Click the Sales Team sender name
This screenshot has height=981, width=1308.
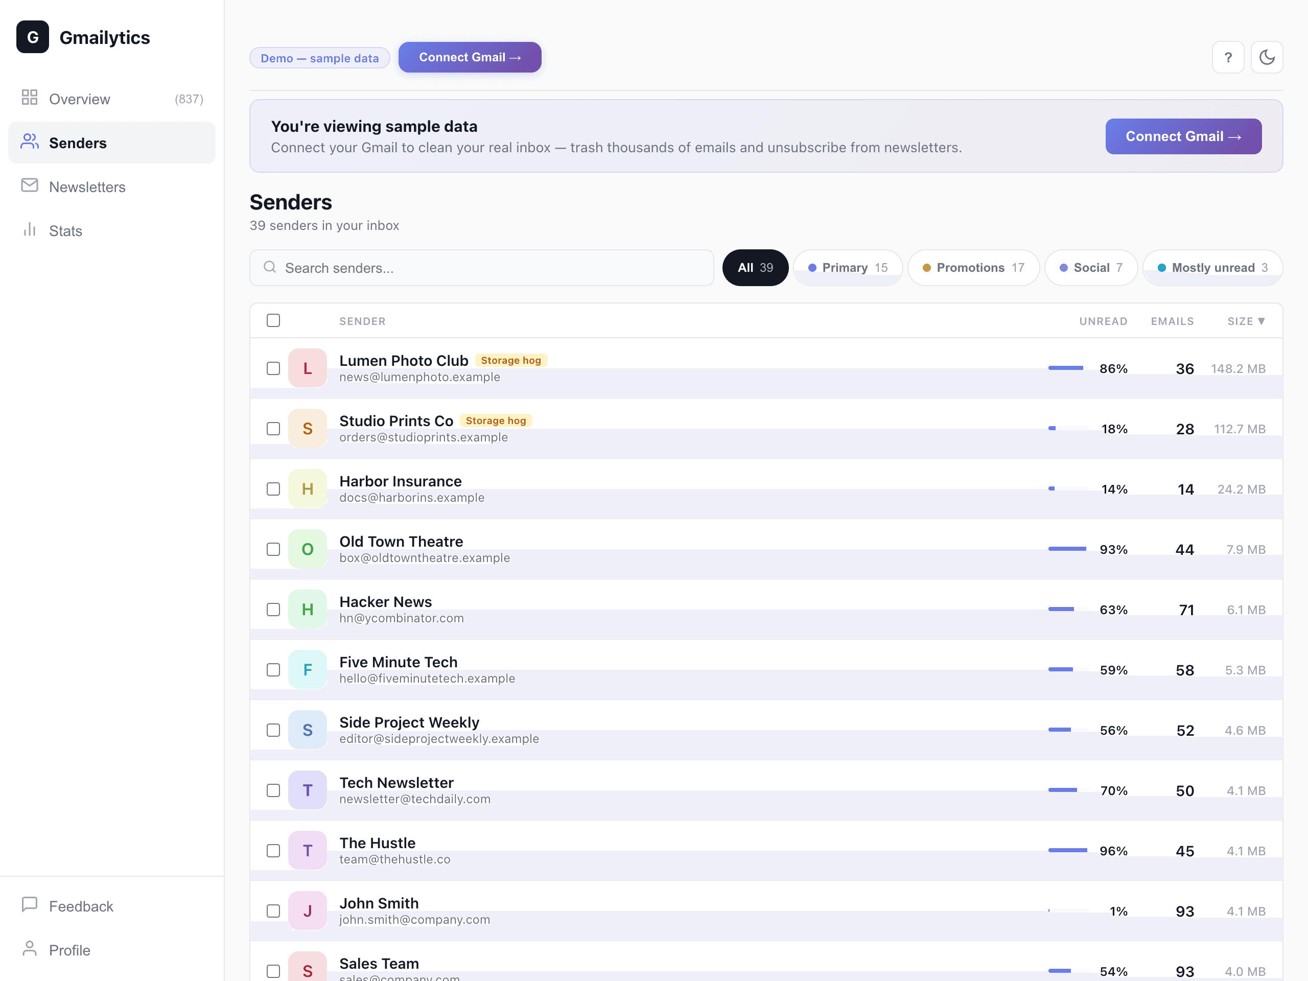[379, 963]
